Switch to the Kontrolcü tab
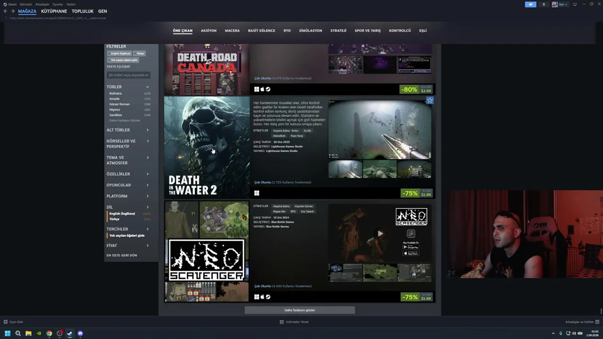 (x=400, y=31)
